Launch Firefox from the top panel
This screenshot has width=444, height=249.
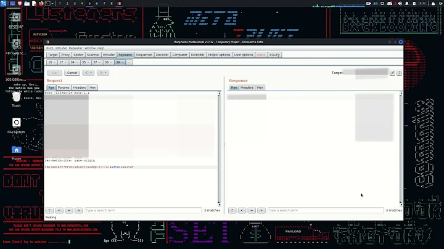pos(41,4)
